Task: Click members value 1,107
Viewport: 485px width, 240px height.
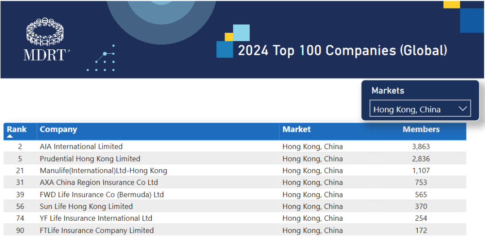Action: (421, 170)
